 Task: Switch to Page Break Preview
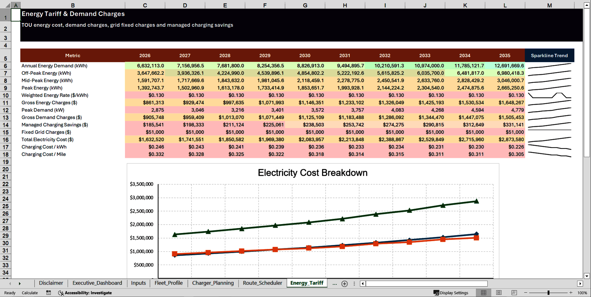514,293
